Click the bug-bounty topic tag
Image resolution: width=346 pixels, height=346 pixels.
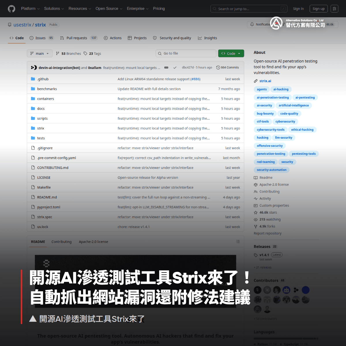click(x=265, y=114)
